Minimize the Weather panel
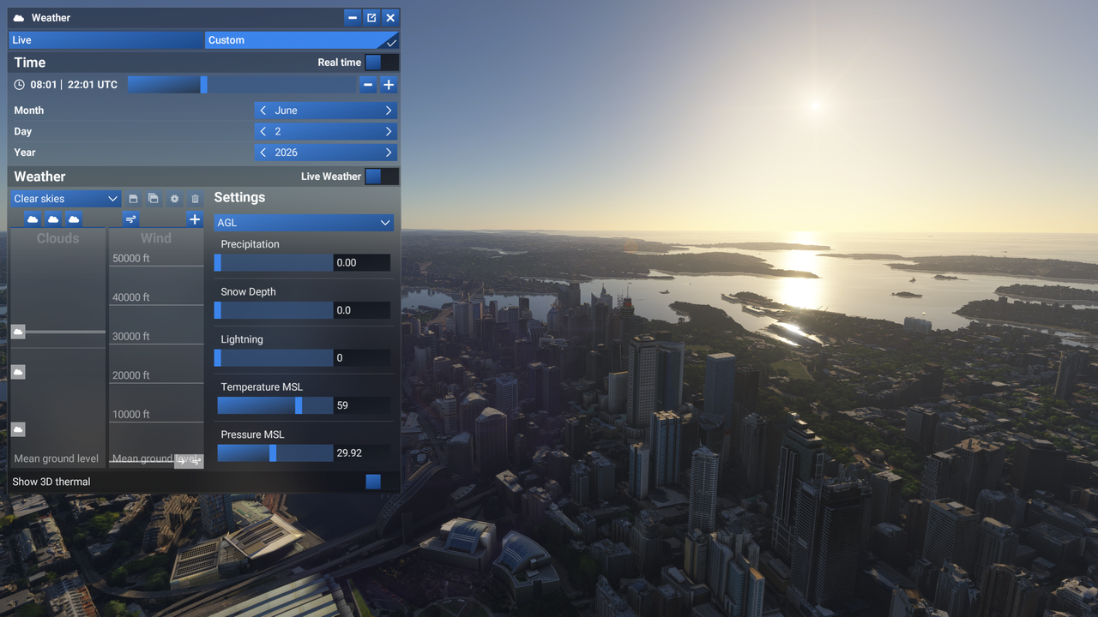 (353, 18)
